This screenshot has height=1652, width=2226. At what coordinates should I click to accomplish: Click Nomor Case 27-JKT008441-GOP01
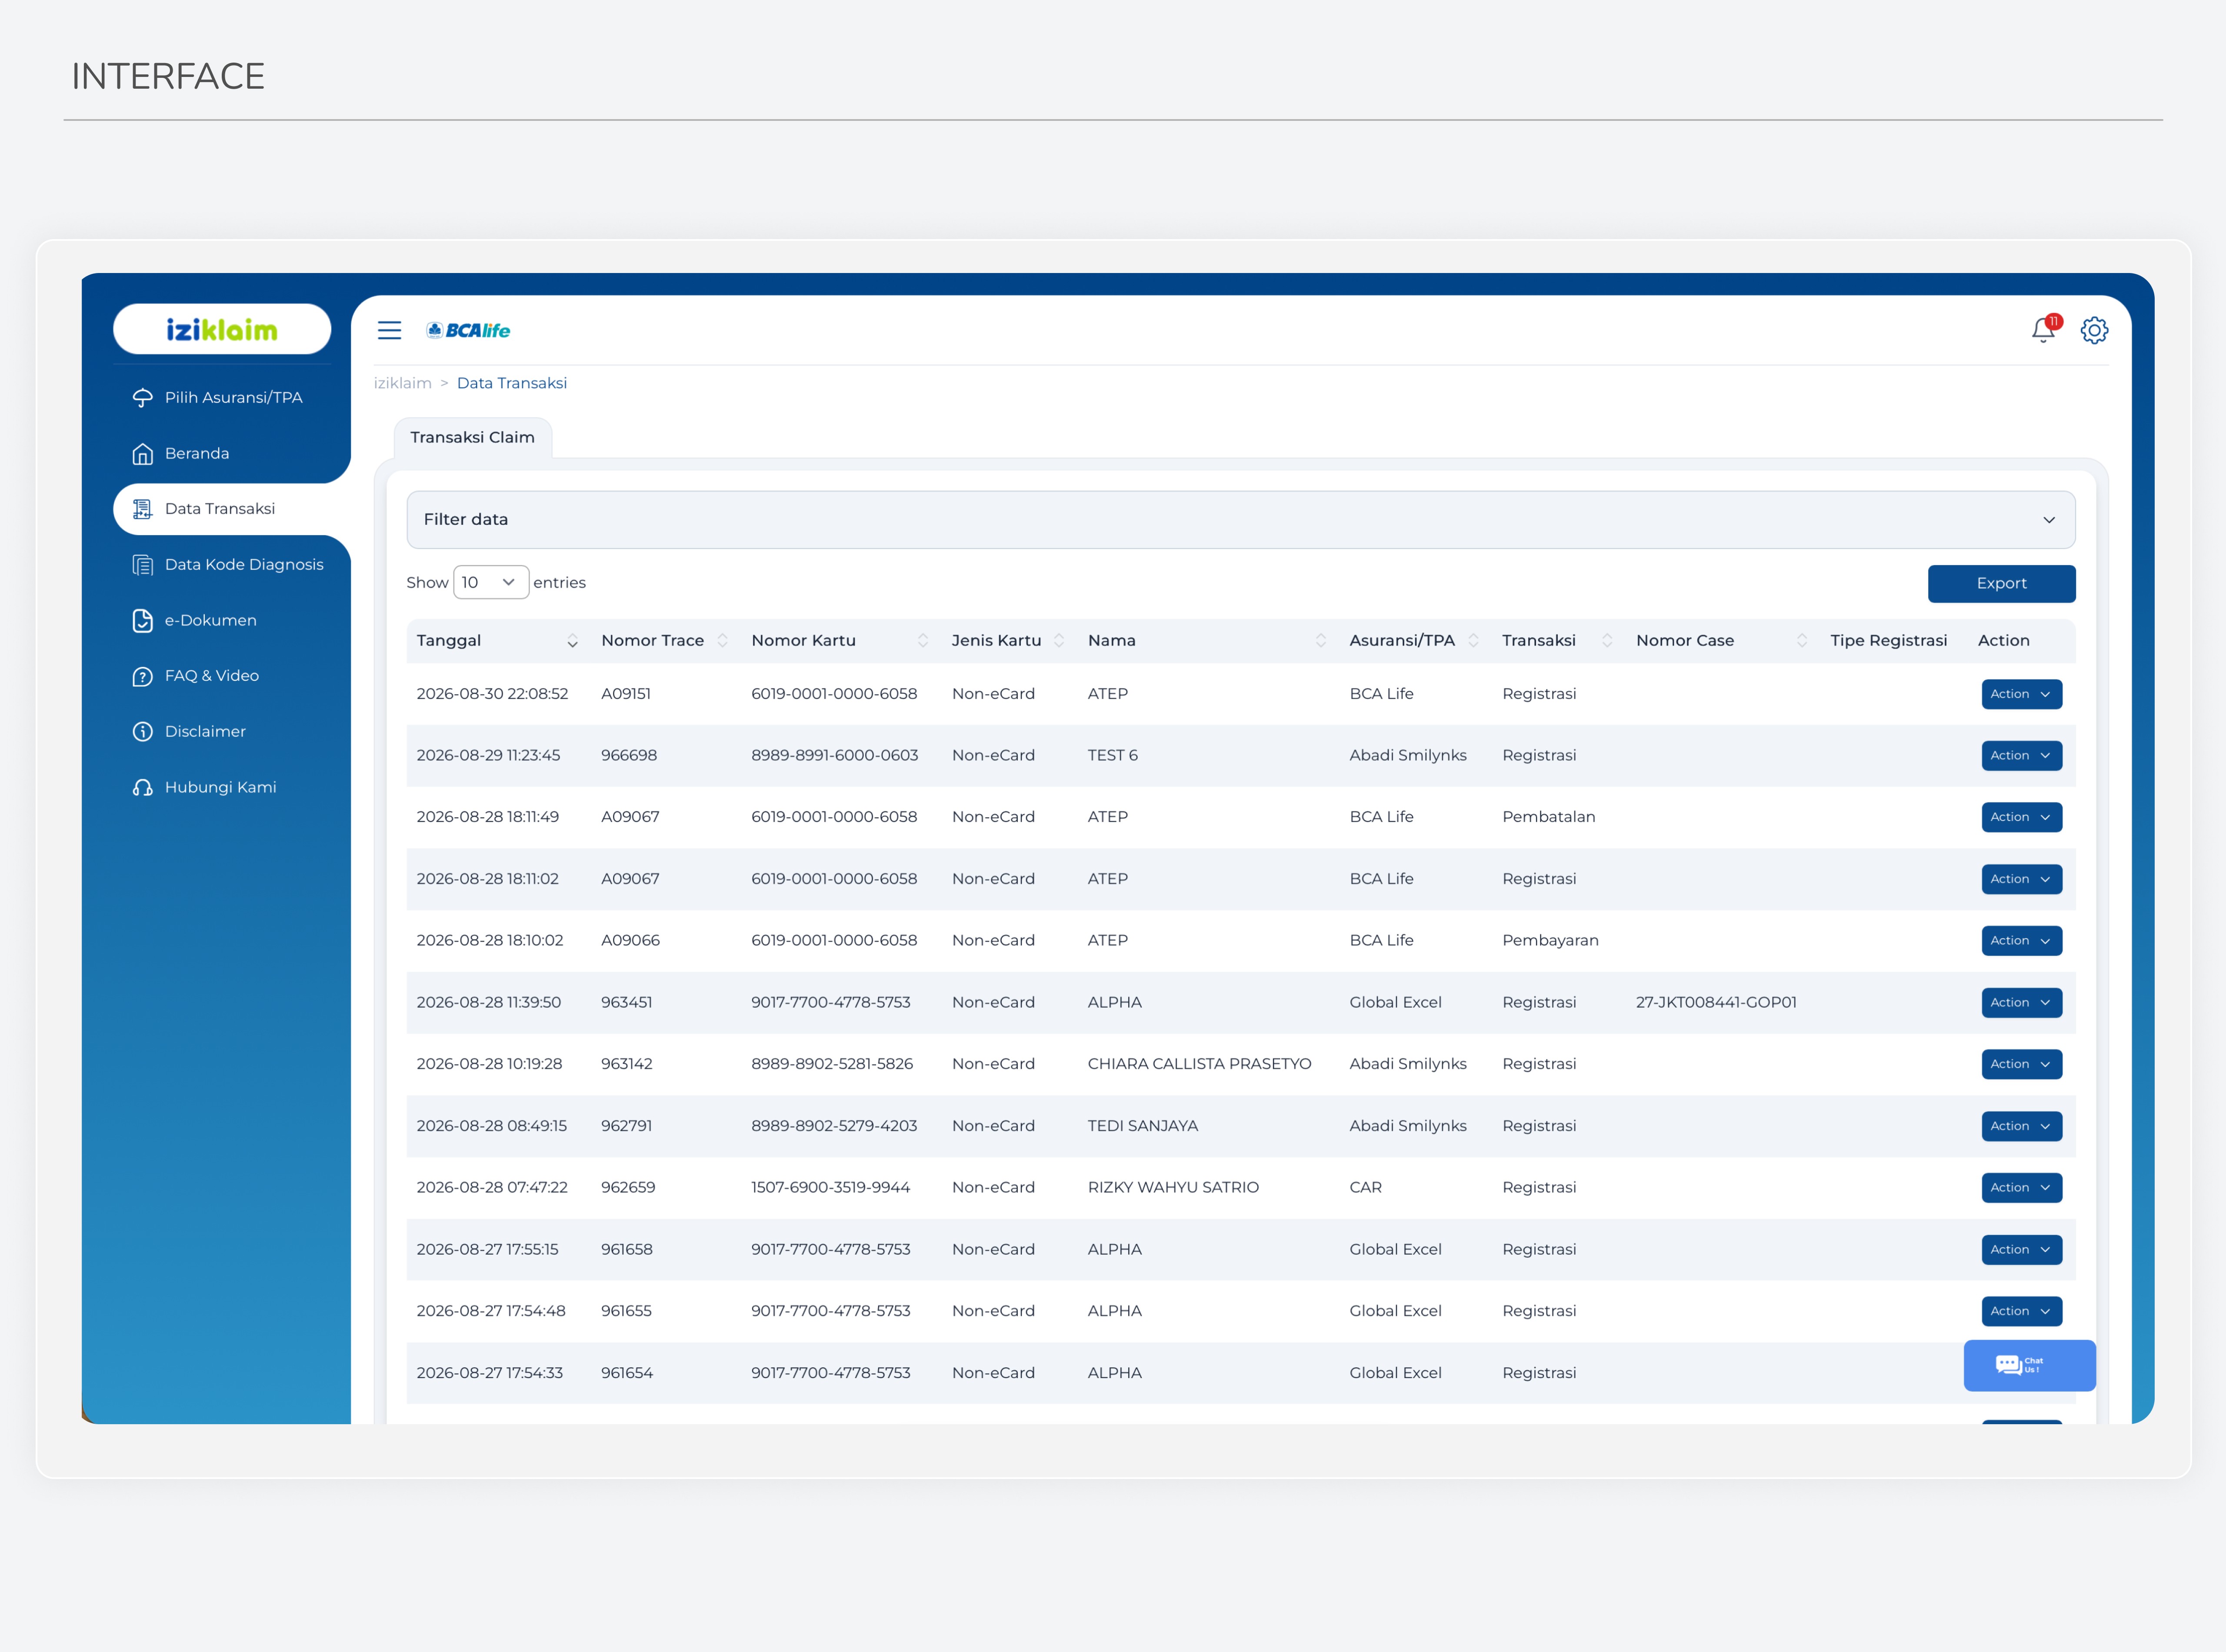pyautogui.click(x=1716, y=1002)
